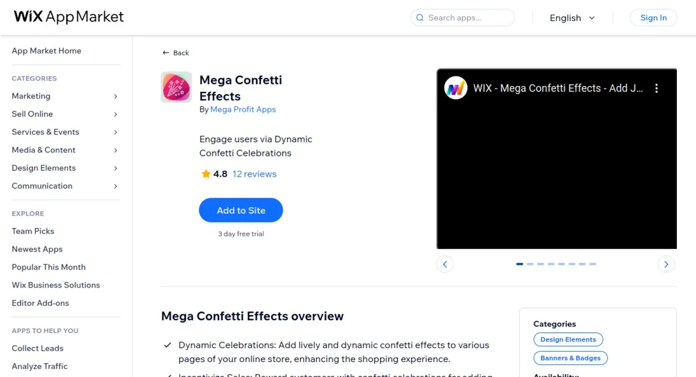Viewport: 696px width, 377px height.
Task: Open the video three-dot options menu
Action: coord(657,88)
